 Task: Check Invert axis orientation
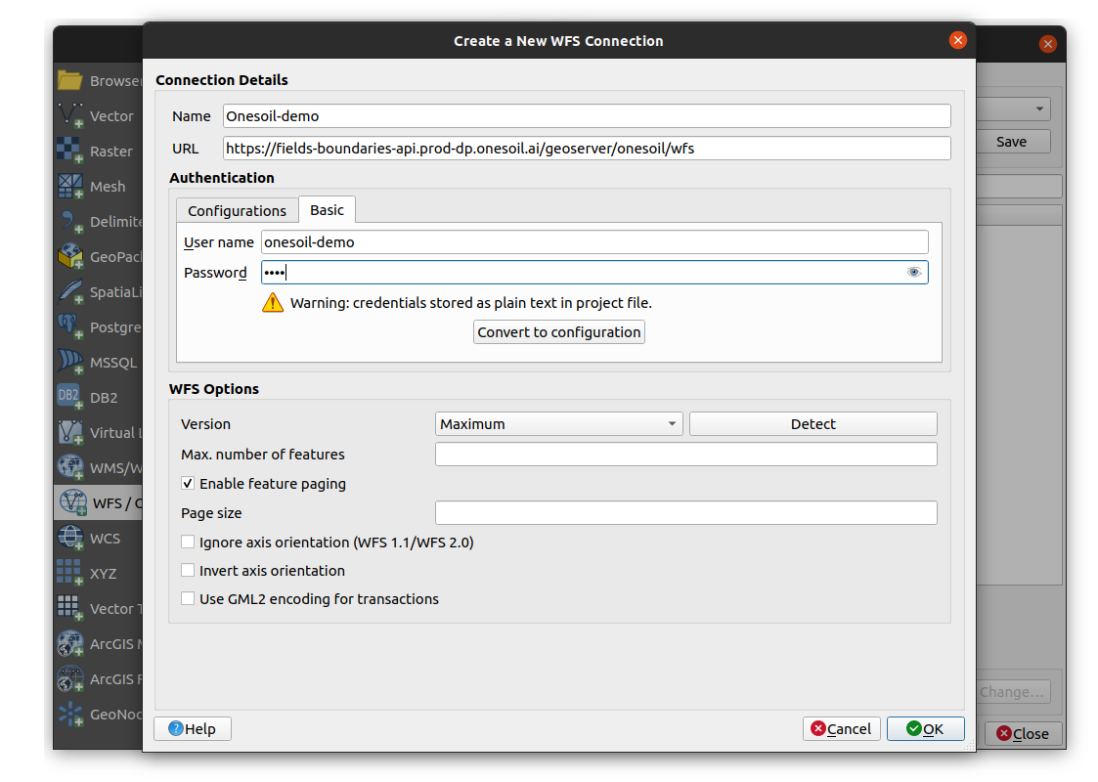189,571
